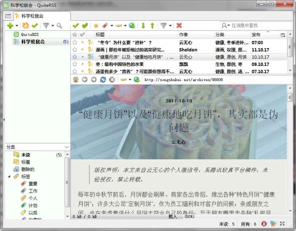Click the news filter funnel icon
Screen dimensions: 296x231
[x=164, y=25]
